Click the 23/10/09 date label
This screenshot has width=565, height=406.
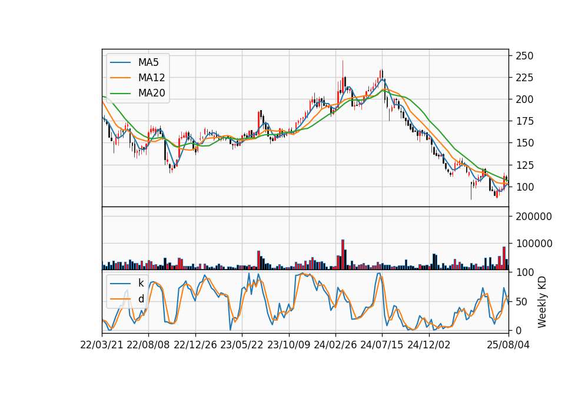[288, 345]
